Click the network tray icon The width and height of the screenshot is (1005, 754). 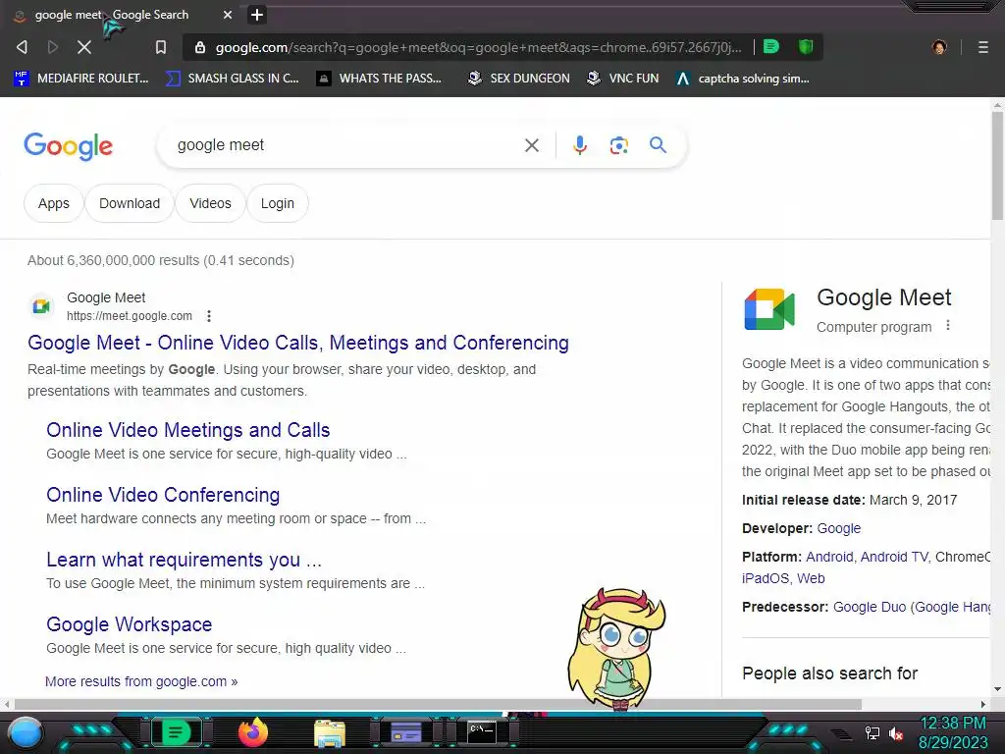click(x=873, y=733)
